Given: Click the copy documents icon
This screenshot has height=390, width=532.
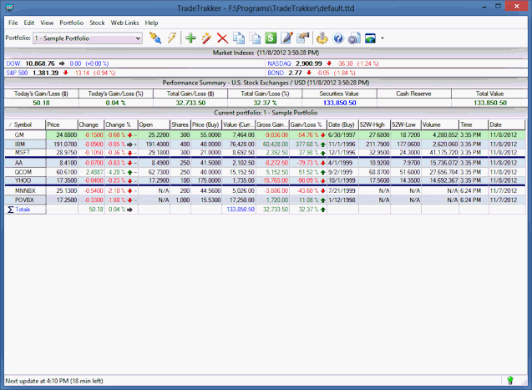Looking at the screenshot, I should 239,38.
